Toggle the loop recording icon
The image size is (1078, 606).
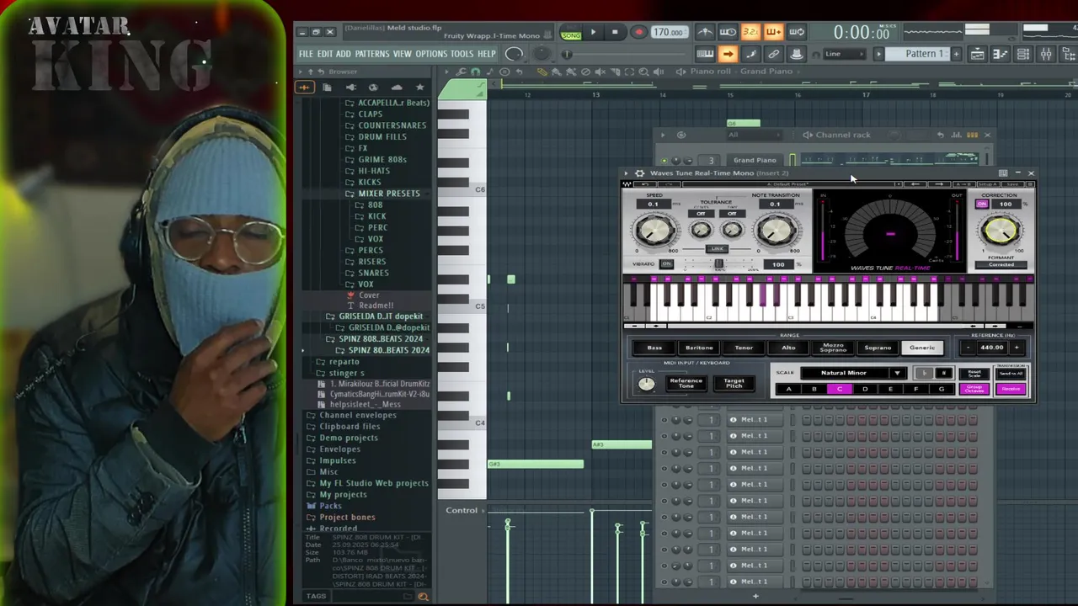pos(796,33)
